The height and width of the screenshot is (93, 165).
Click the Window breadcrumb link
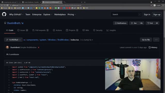coord(52,40)
